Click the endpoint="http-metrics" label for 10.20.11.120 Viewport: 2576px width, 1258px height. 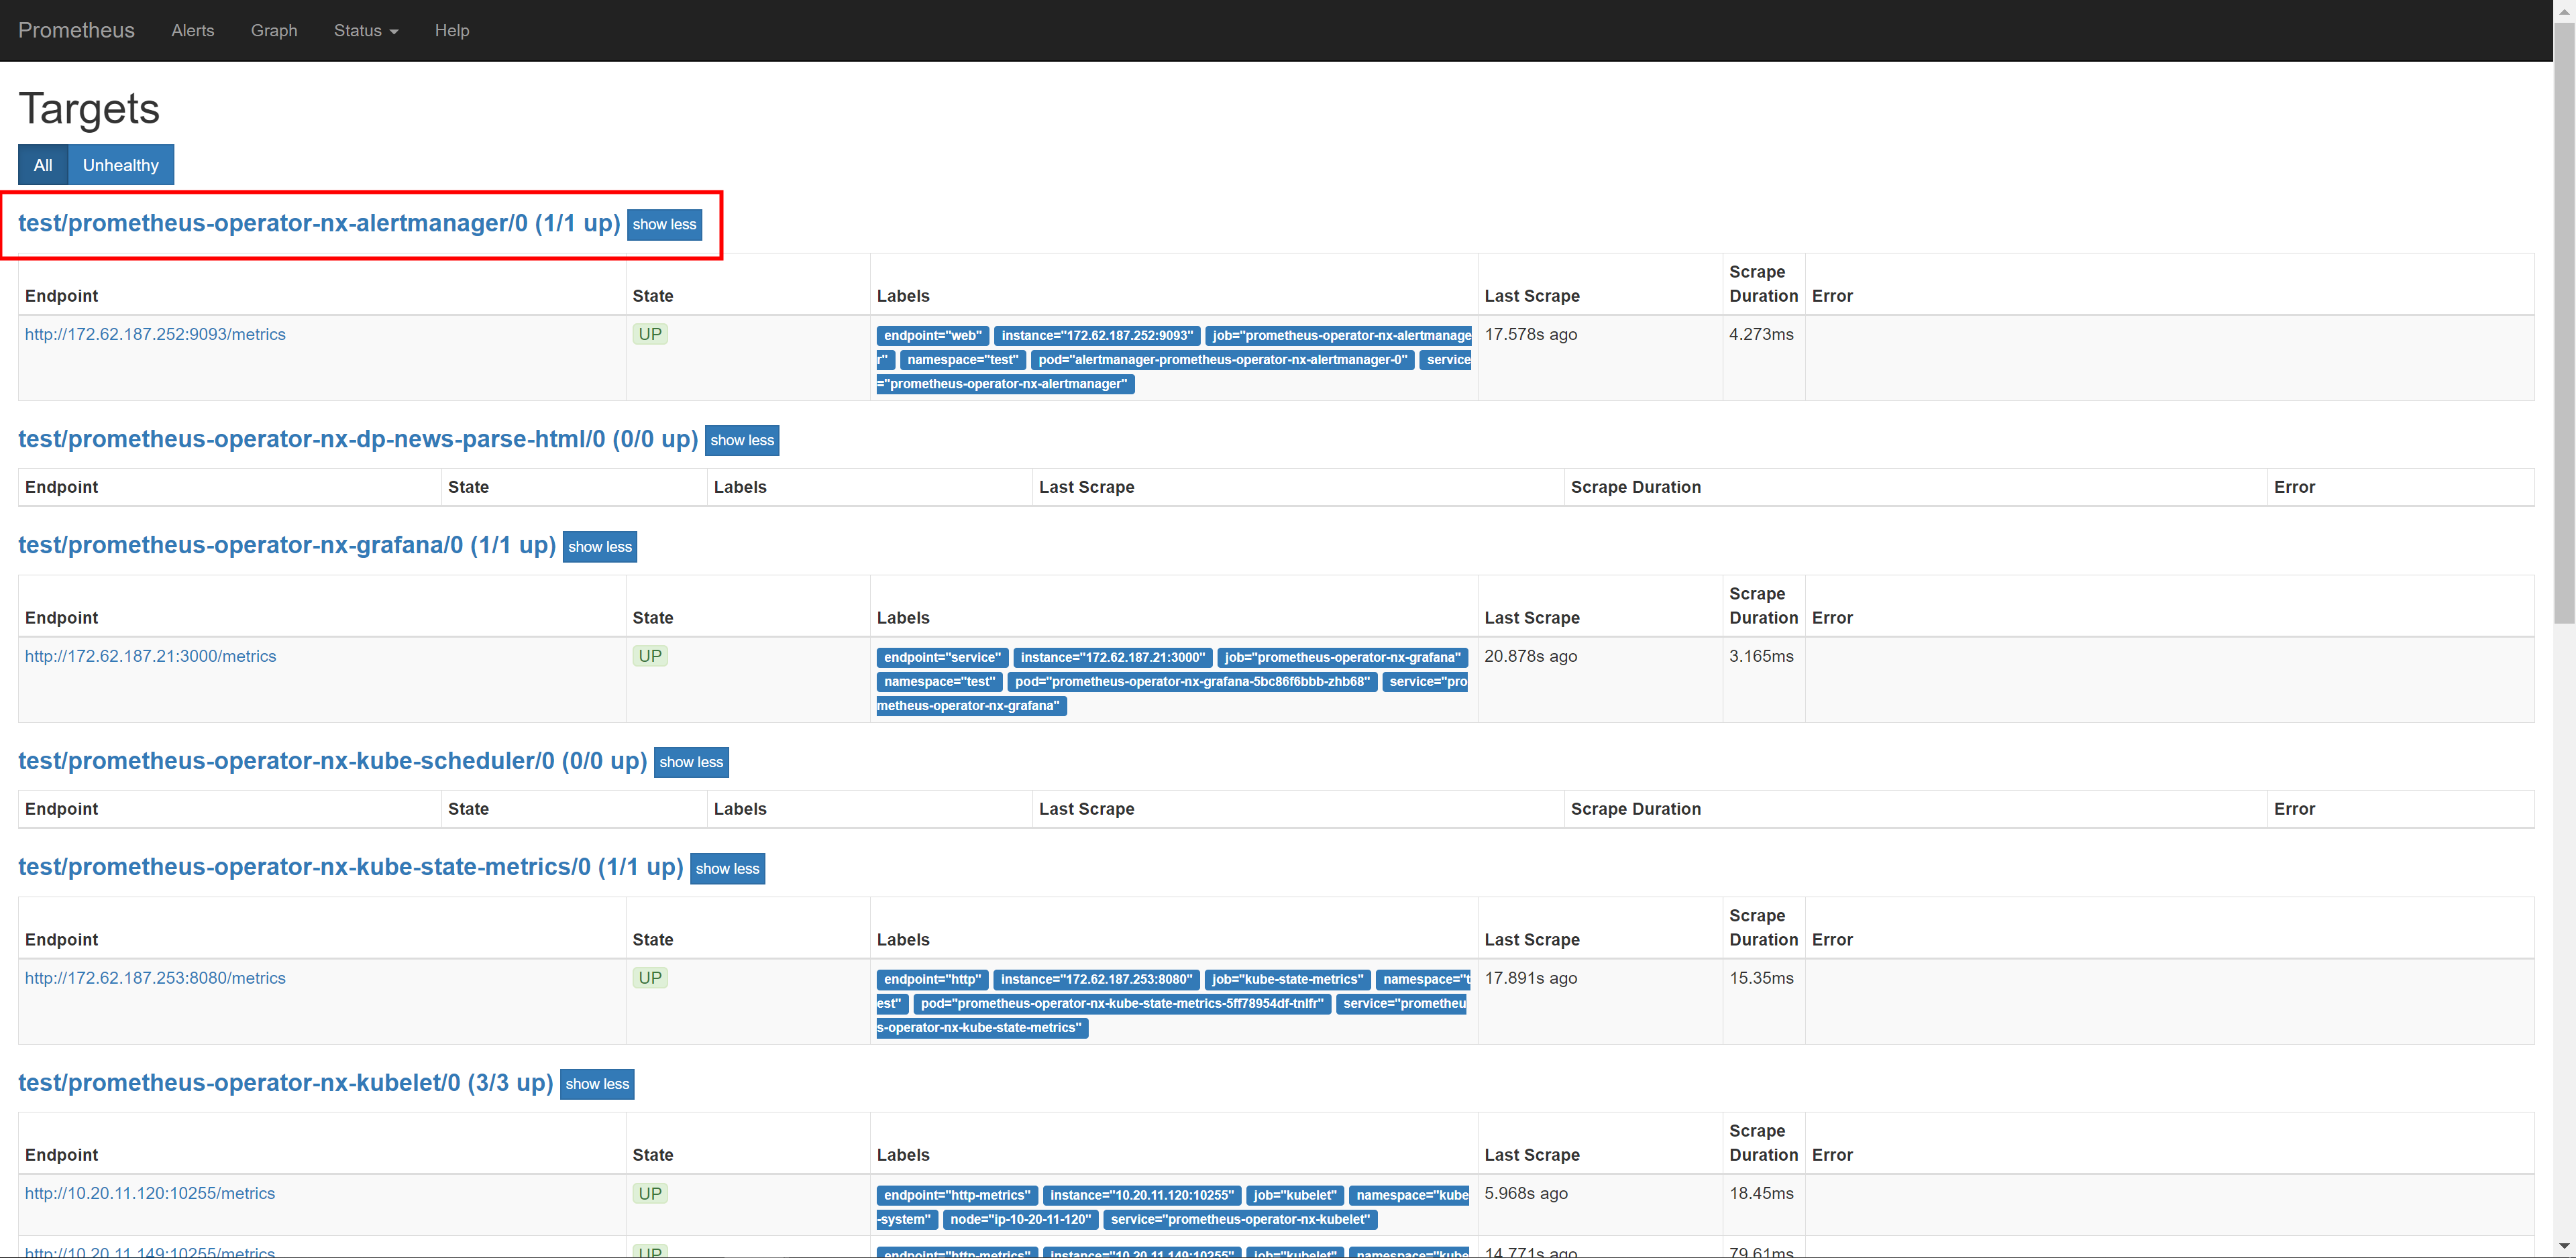tap(957, 1196)
